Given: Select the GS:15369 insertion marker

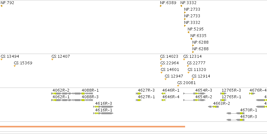Looking at the screenshot, I should click(x=15, y=66).
